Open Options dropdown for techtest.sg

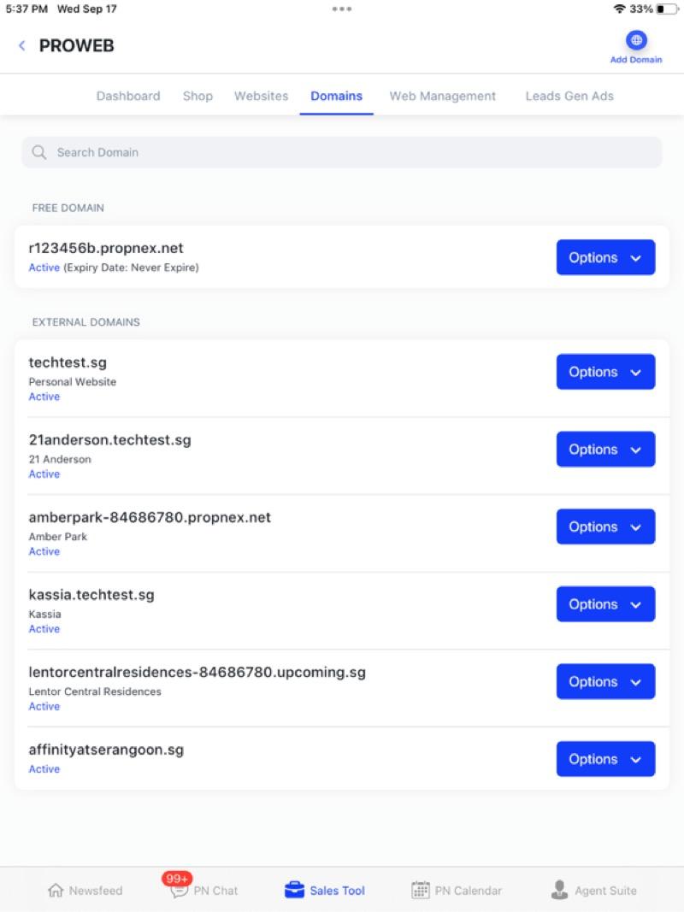605,372
